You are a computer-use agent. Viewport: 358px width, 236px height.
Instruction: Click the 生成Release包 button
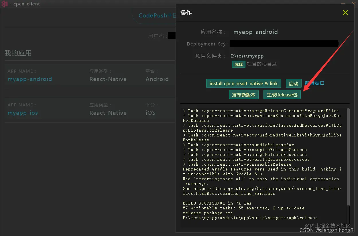pyautogui.click(x=282, y=95)
